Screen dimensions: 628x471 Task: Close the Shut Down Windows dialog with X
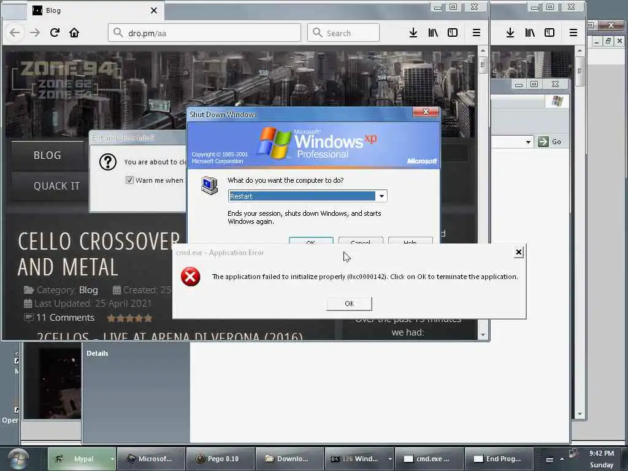pos(426,112)
